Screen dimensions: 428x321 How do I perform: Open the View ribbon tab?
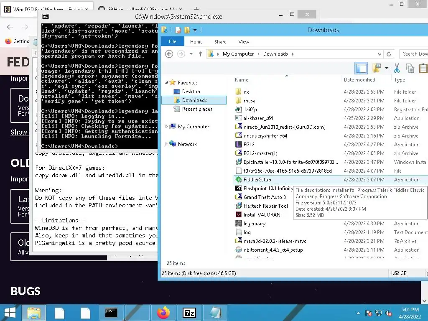pos(244,42)
